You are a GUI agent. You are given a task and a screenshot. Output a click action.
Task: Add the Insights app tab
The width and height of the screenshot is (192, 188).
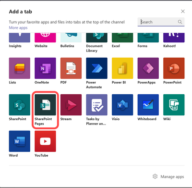tap(20, 38)
